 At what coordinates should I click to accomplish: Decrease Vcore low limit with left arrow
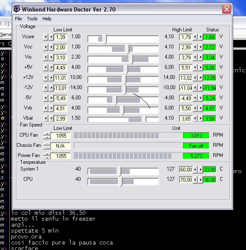46,37
